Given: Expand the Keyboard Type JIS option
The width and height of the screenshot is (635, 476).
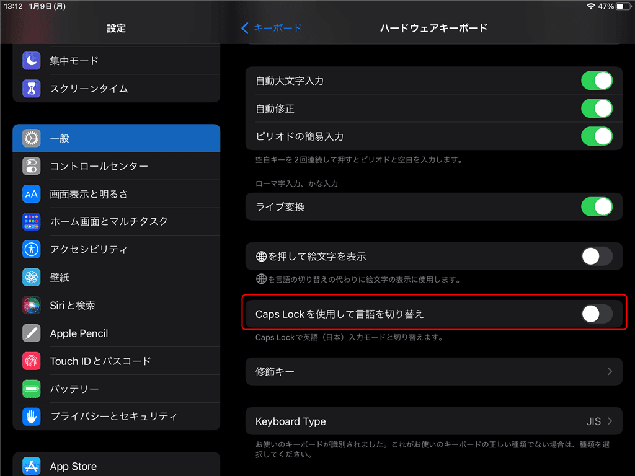Looking at the screenshot, I should pos(434,421).
